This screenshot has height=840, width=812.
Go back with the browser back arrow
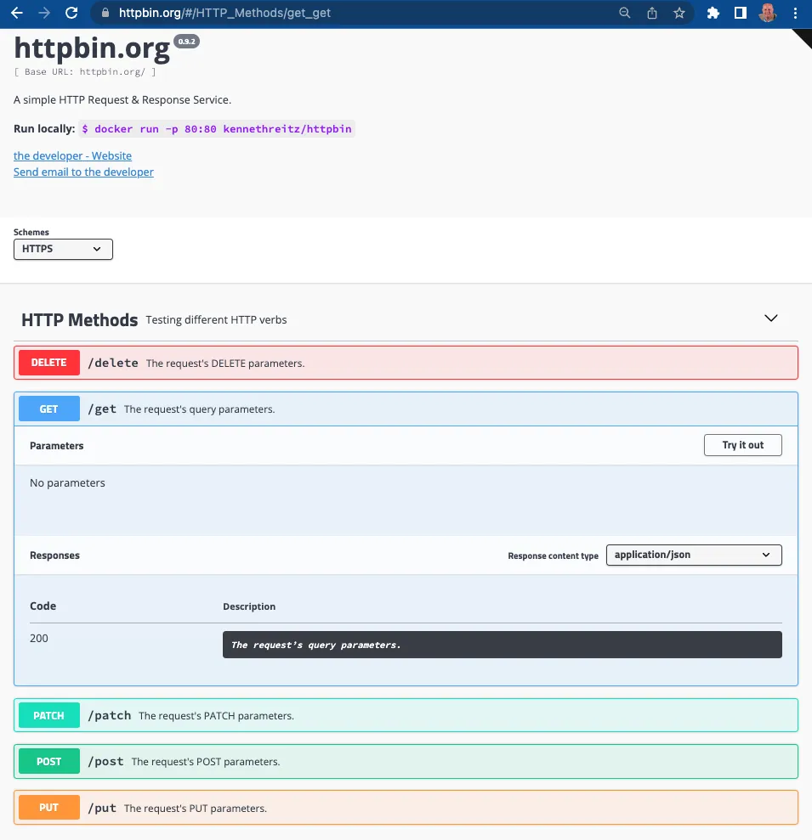(17, 13)
